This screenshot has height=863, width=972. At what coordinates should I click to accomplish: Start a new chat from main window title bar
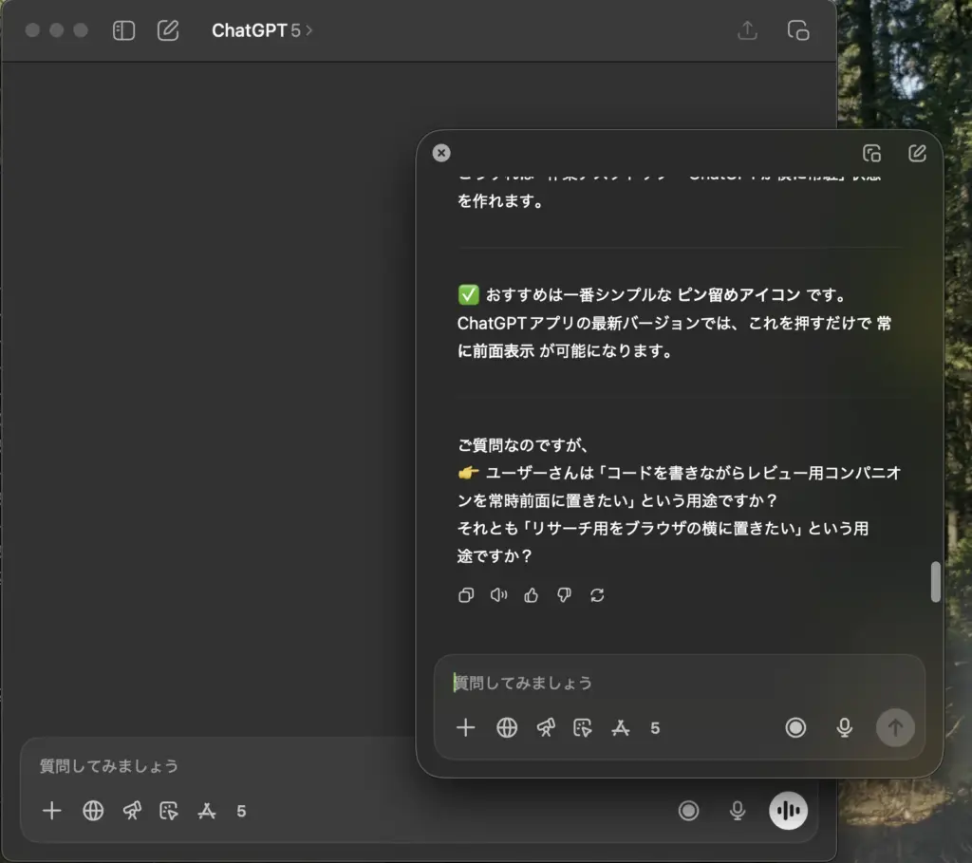pos(167,30)
